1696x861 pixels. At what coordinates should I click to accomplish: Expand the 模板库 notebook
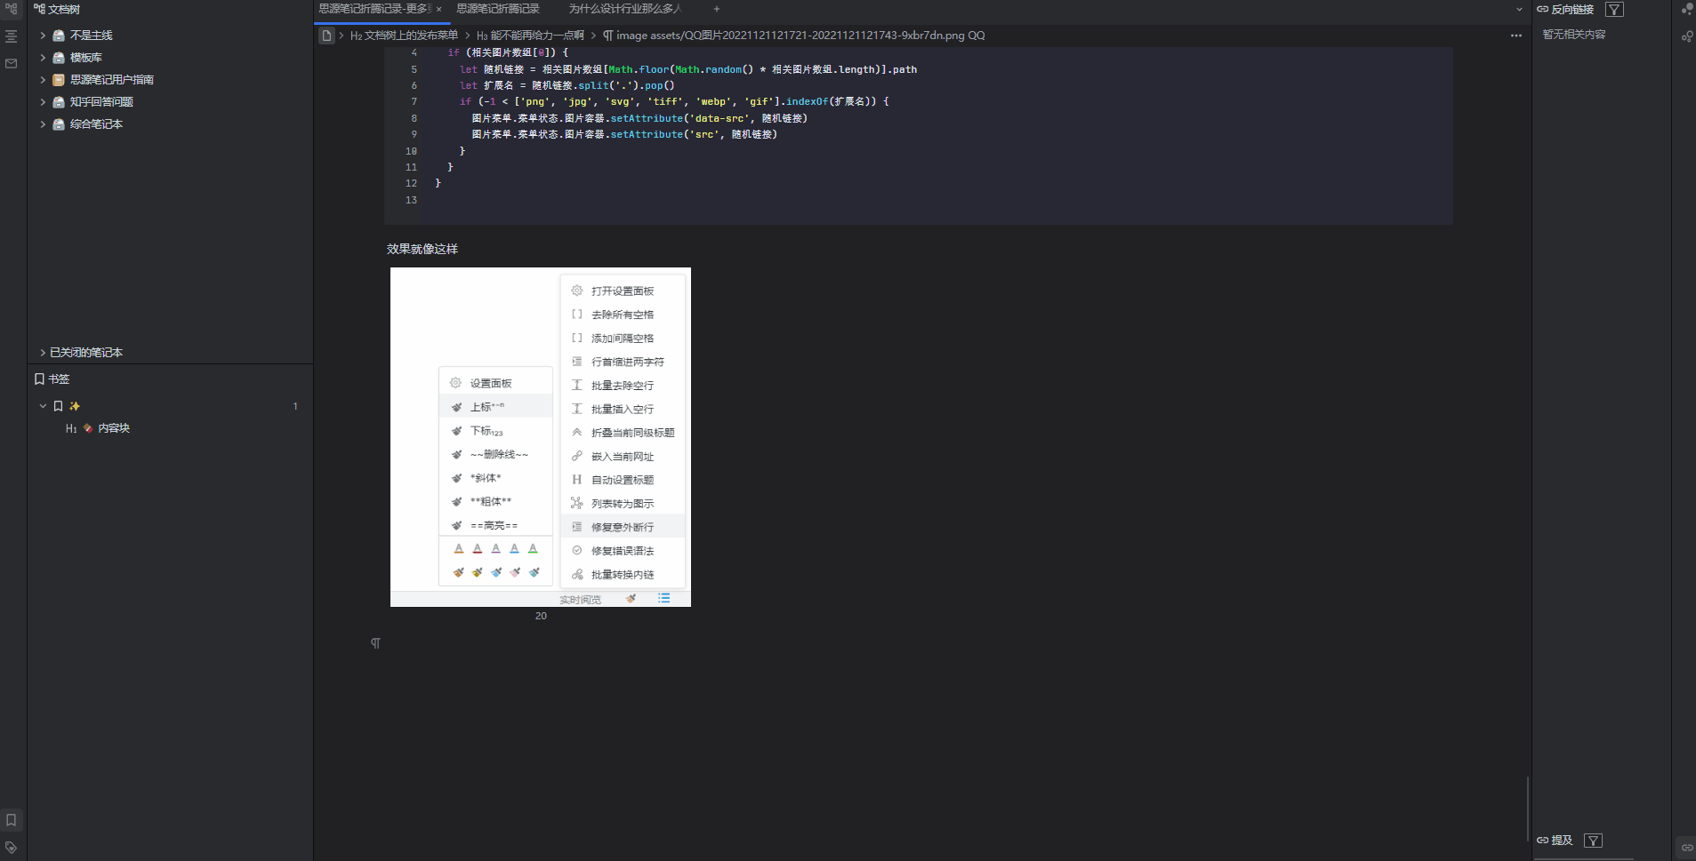[43, 58]
